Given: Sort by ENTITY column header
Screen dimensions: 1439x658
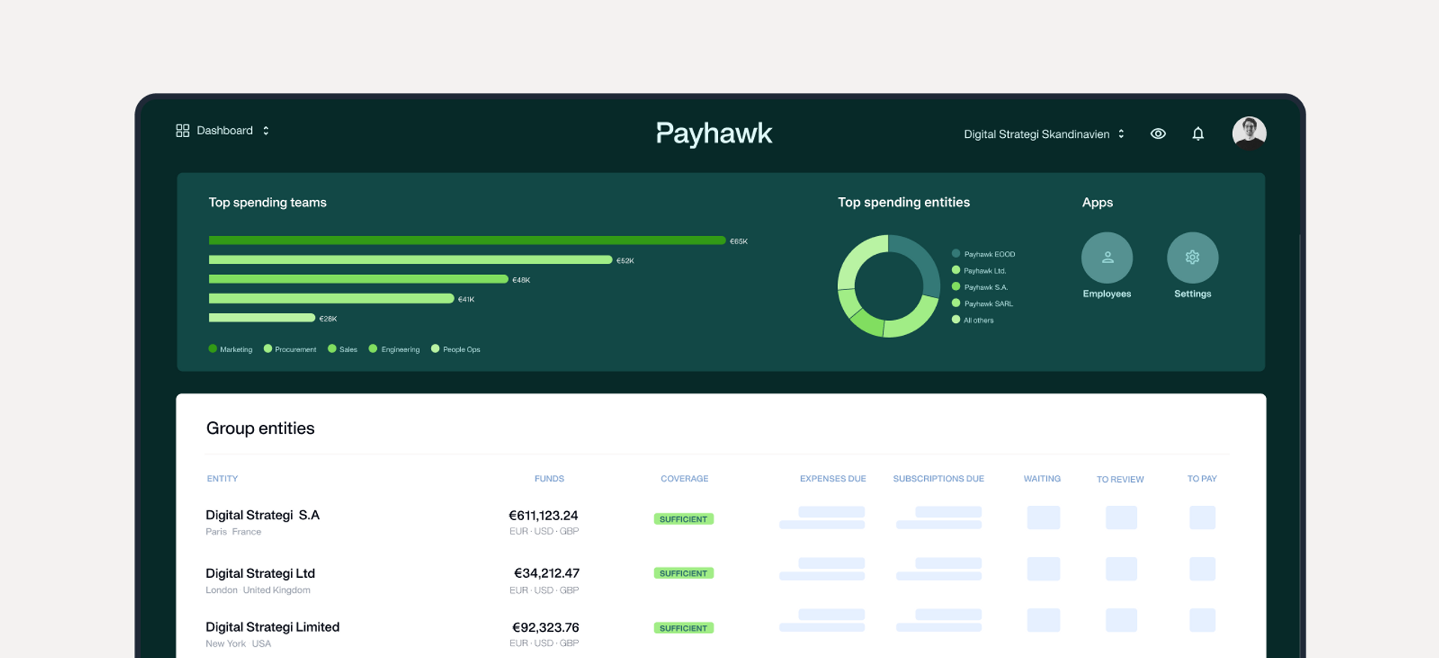Looking at the screenshot, I should tap(223, 479).
